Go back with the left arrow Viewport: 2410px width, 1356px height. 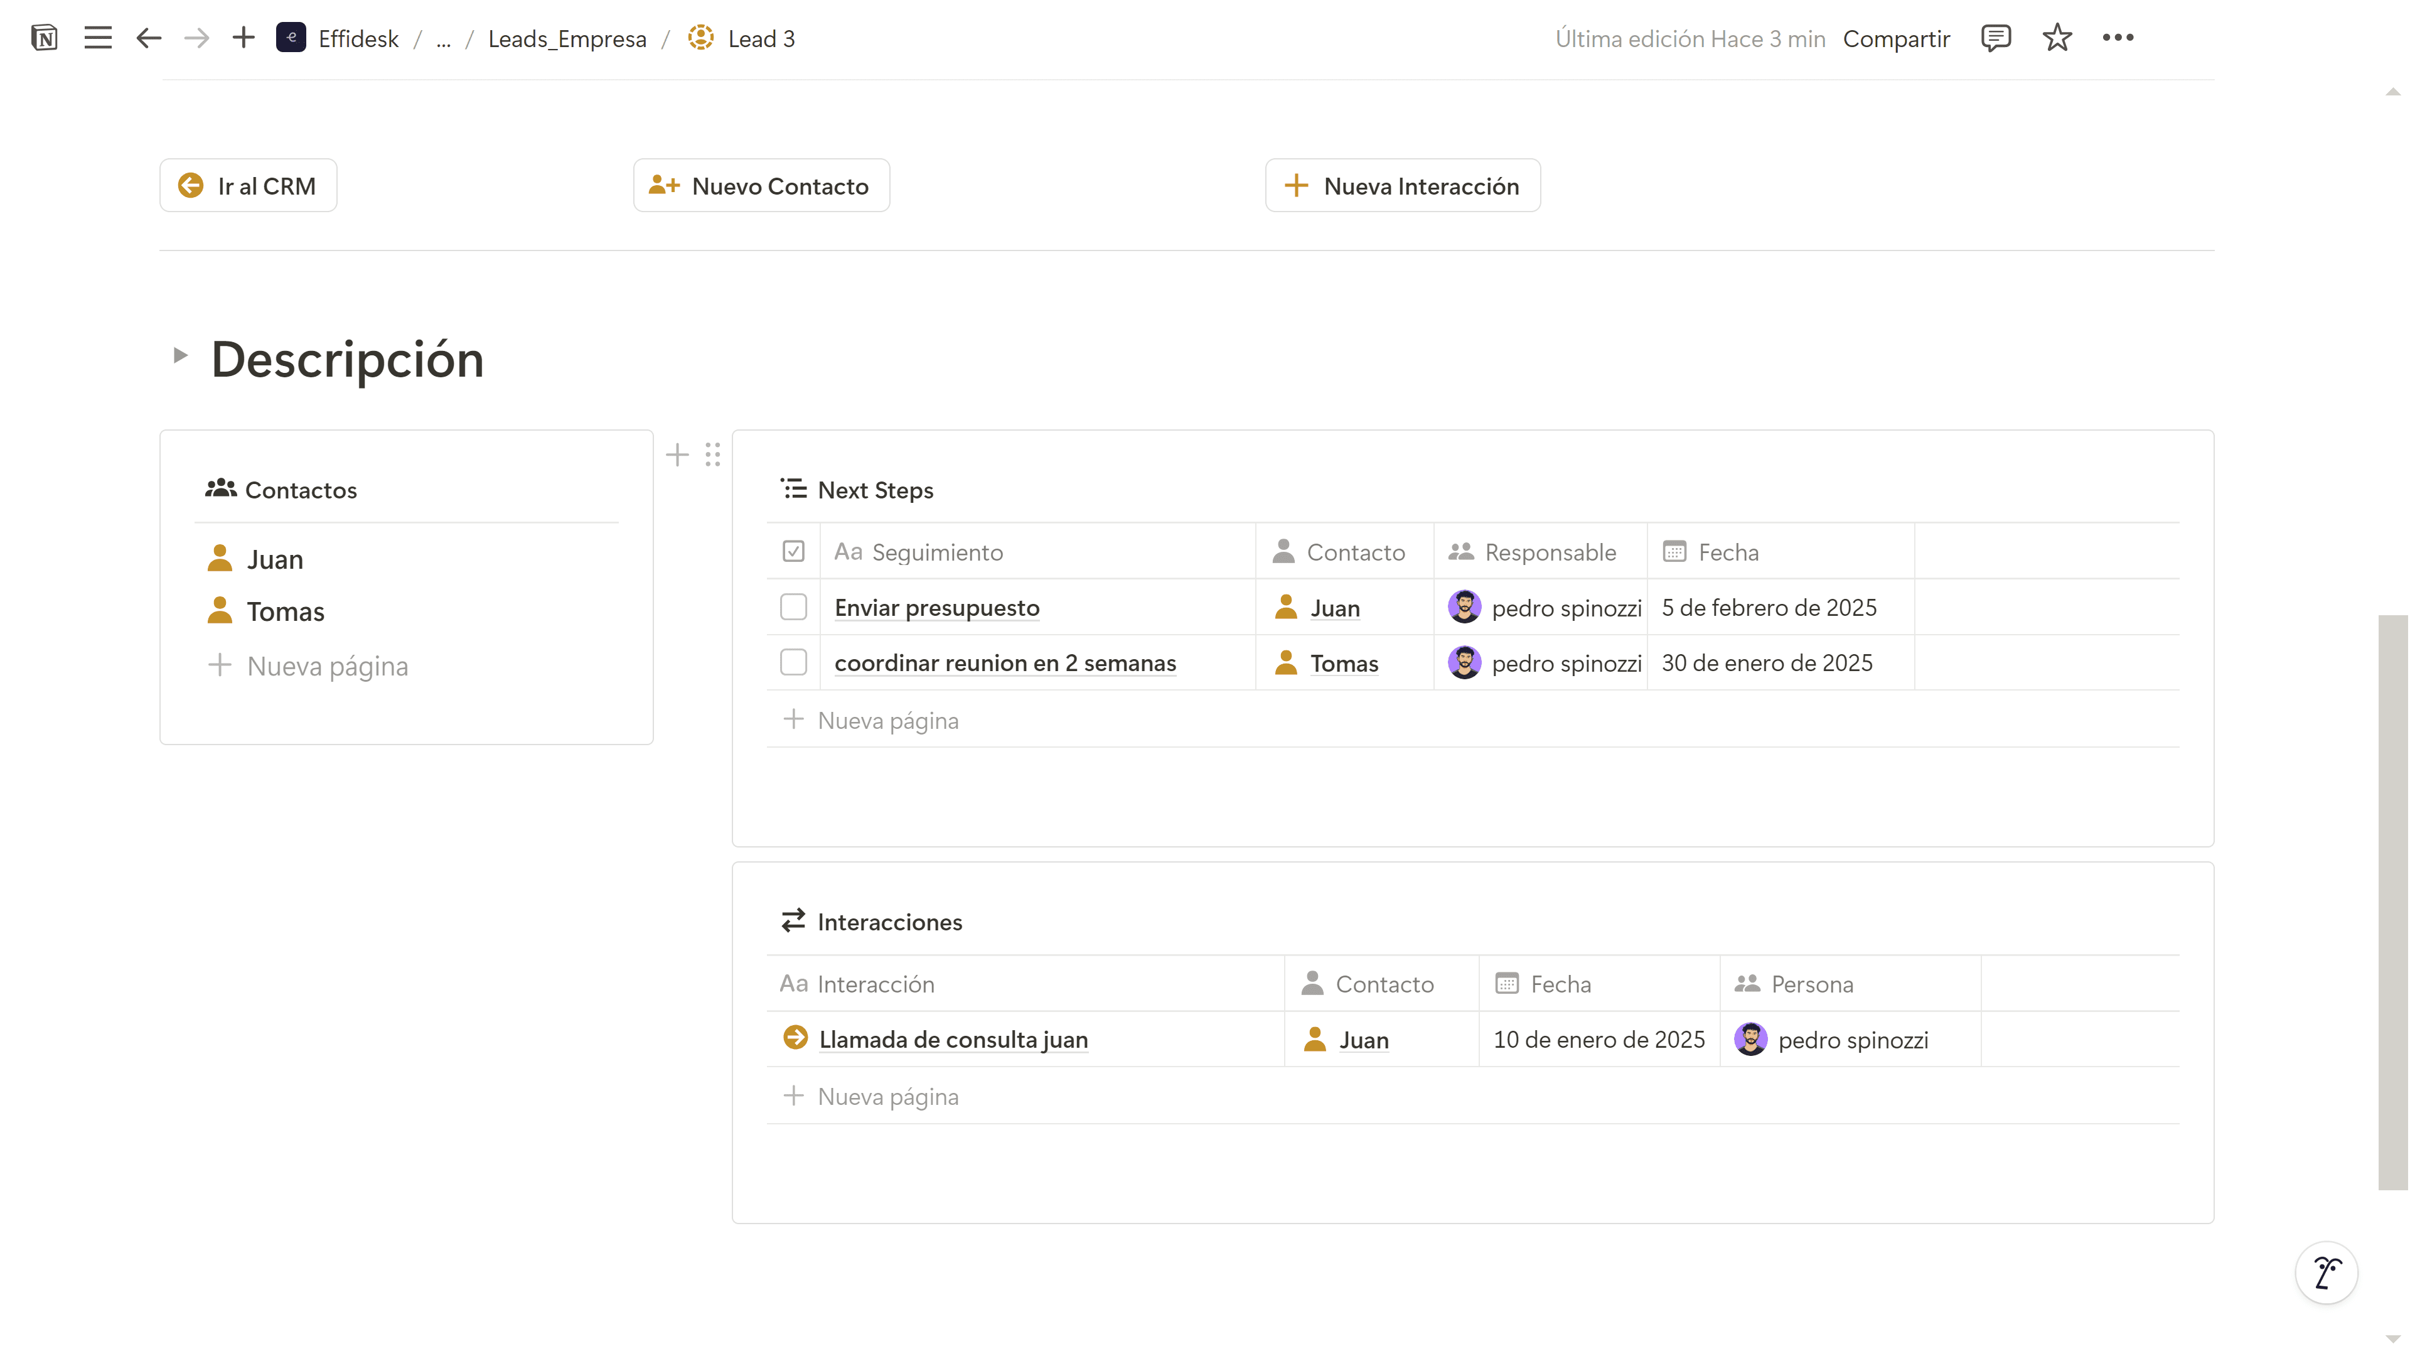[x=148, y=38]
